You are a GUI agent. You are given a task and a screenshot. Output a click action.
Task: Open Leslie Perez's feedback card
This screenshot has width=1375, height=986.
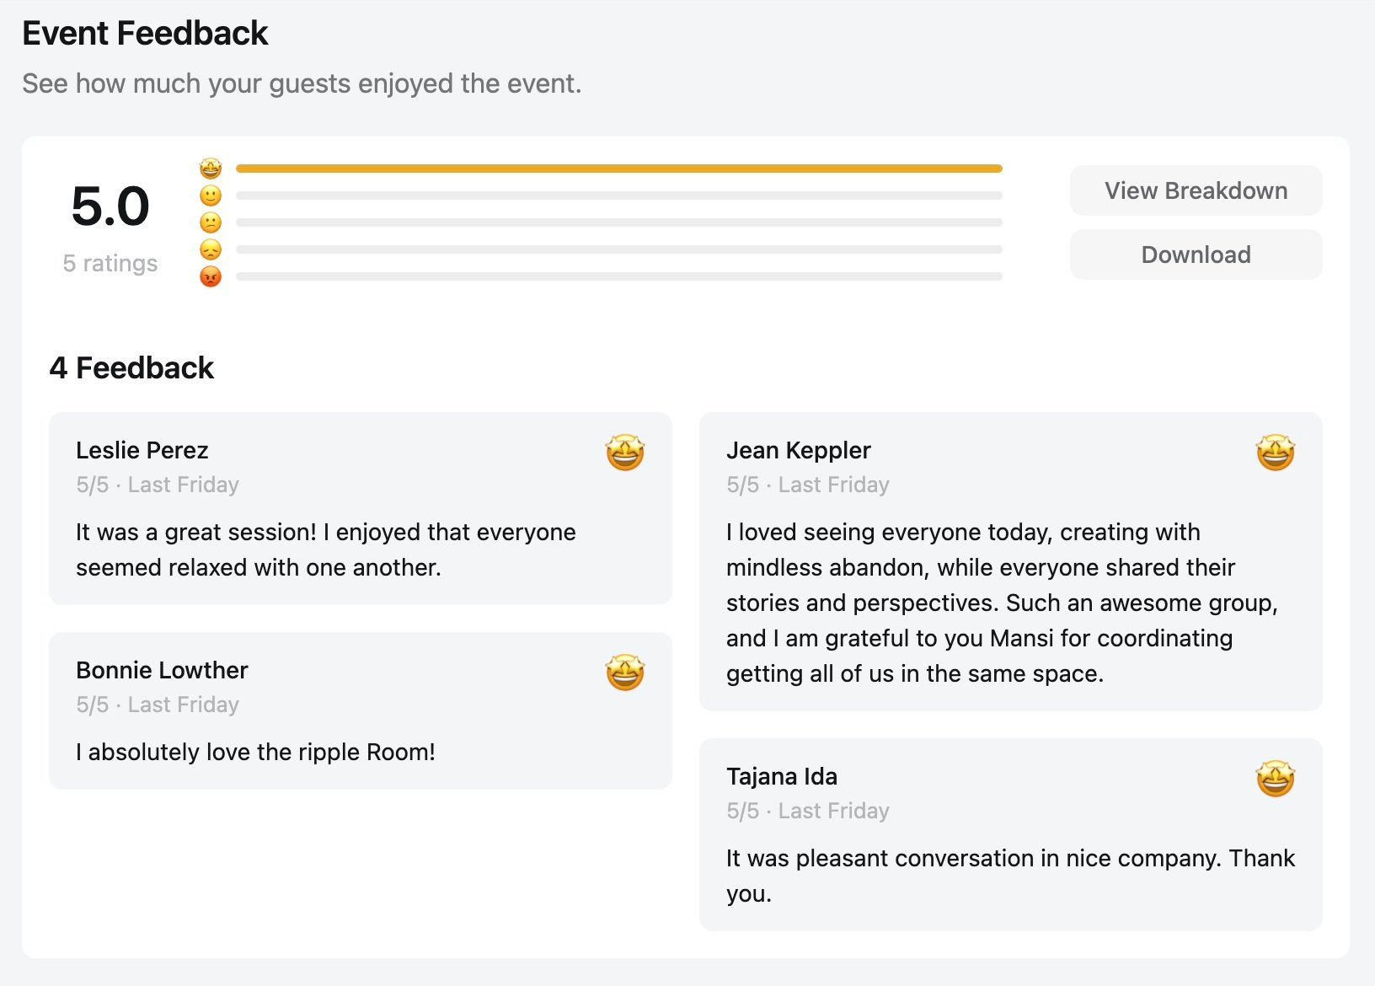360,508
